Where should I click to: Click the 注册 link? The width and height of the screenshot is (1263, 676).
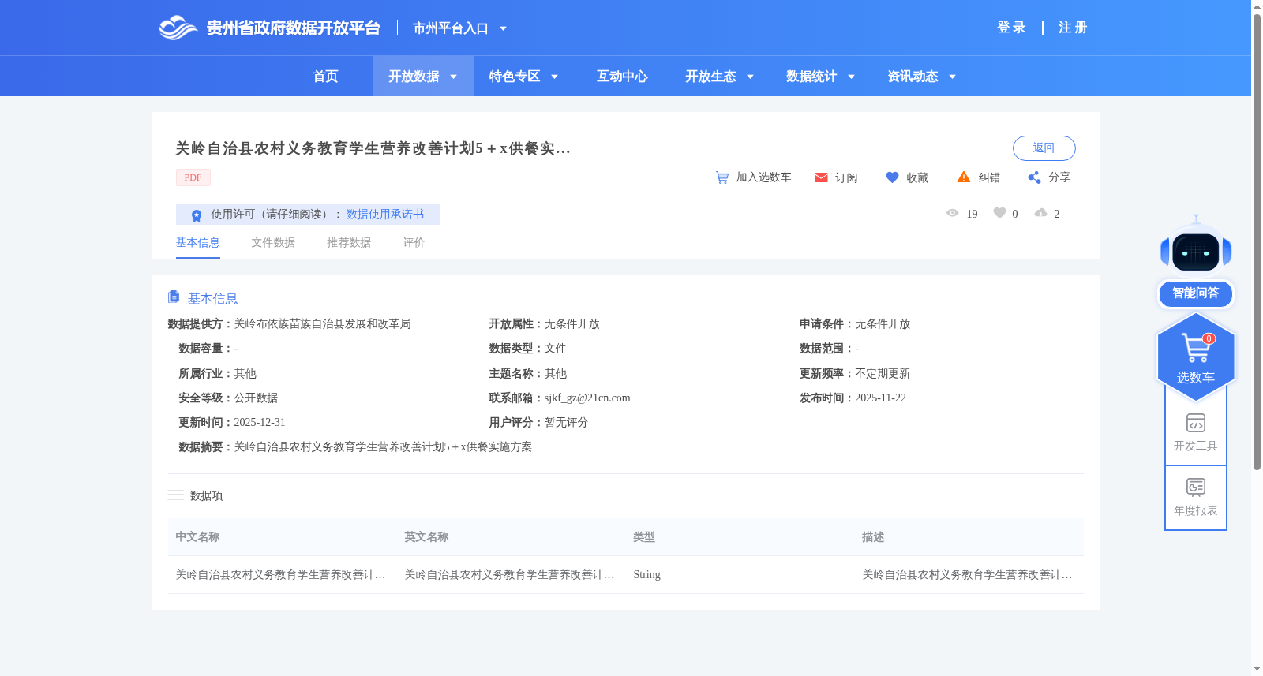[1073, 28]
